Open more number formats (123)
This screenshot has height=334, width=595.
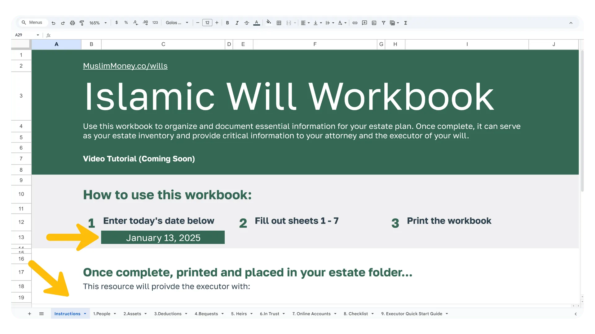pyautogui.click(x=155, y=23)
